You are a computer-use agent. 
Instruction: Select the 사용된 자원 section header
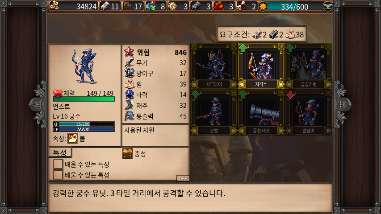(139, 131)
